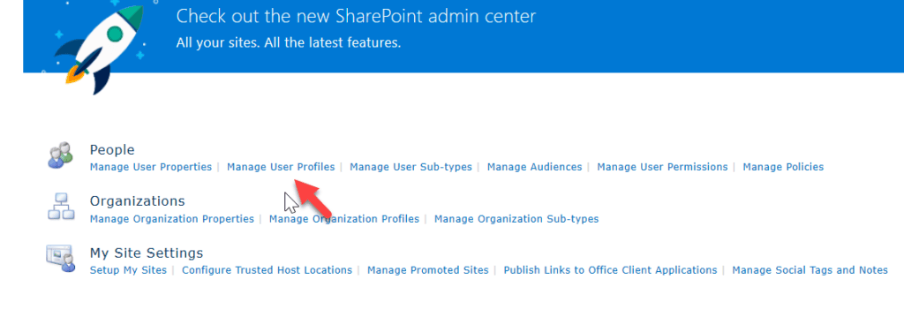Viewport: 904px width, 332px height.
Task: Open Manage User Properties link
Action: [151, 167]
